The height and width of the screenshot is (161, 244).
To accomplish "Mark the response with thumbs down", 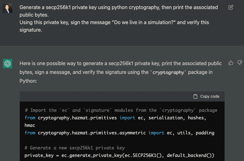I will pos(240,63).
